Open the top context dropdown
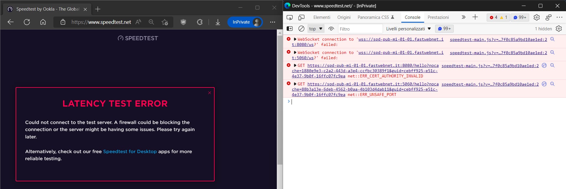This screenshot has width=566, height=189. (316, 29)
